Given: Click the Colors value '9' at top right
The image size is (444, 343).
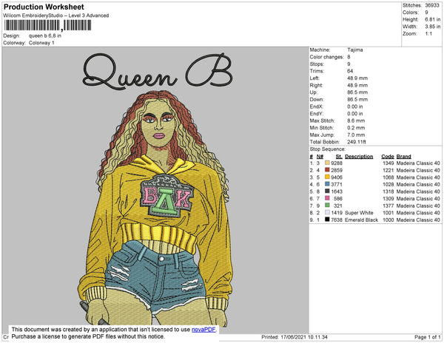Looking at the screenshot, I should pyautogui.click(x=426, y=13).
